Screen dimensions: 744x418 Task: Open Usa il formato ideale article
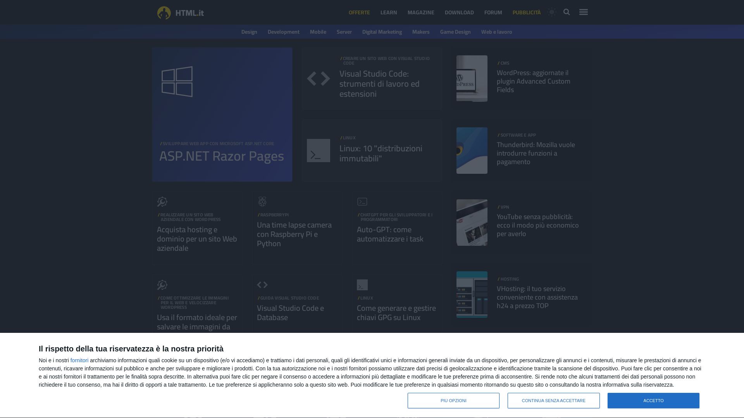point(197,322)
